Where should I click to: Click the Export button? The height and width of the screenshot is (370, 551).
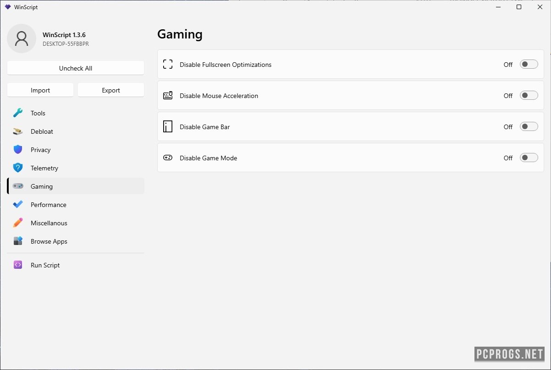click(x=111, y=90)
